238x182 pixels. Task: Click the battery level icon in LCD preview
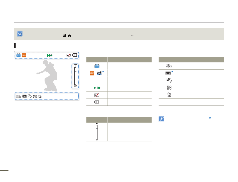coord(75,55)
